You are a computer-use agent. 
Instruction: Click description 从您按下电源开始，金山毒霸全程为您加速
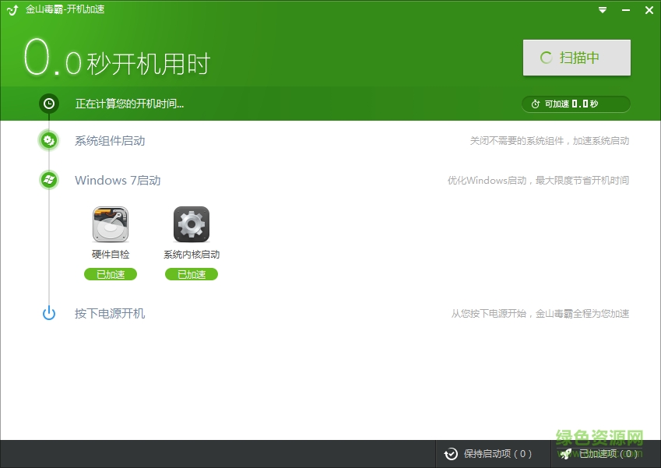540,314
